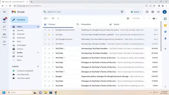The width and height of the screenshot is (169, 95).
Task: Open the Google account avatar B
Action: pyautogui.click(x=165, y=12)
